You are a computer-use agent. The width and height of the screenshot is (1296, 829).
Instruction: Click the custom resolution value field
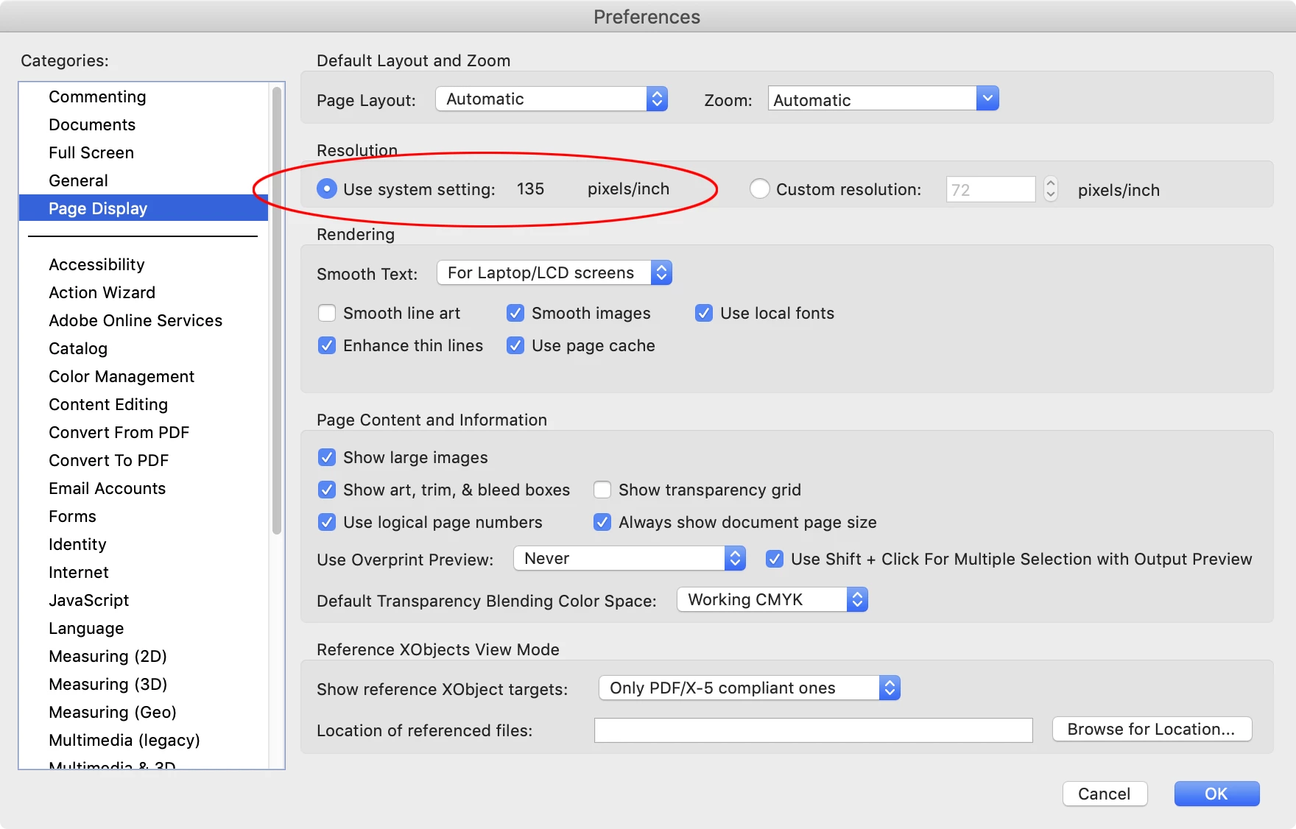click(x=991, y=189)
